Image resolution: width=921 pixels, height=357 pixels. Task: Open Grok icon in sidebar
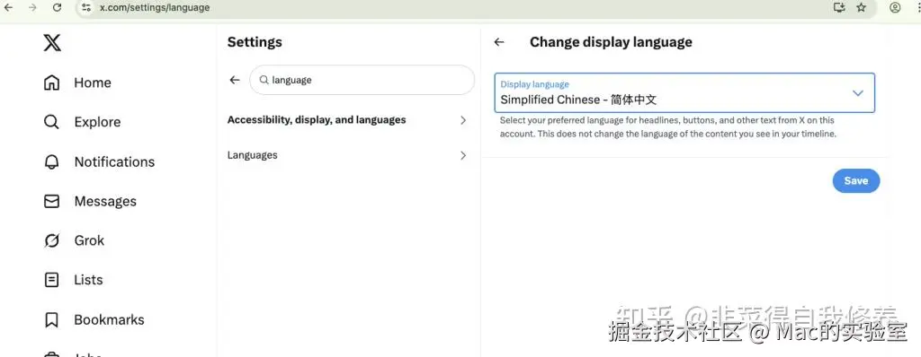51,240
